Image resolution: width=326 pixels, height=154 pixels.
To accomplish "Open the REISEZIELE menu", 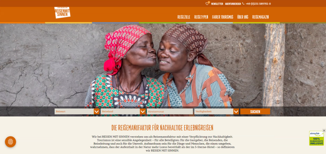I will pyautogui.click(x=184, y=17).
